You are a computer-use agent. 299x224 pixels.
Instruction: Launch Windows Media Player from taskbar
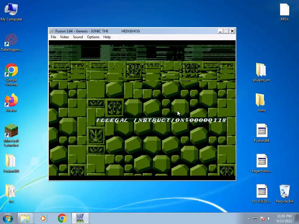click(x=44, y=218)
